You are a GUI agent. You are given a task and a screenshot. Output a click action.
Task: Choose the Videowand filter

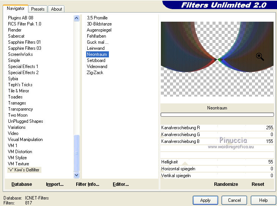click(x=97, y=67)
